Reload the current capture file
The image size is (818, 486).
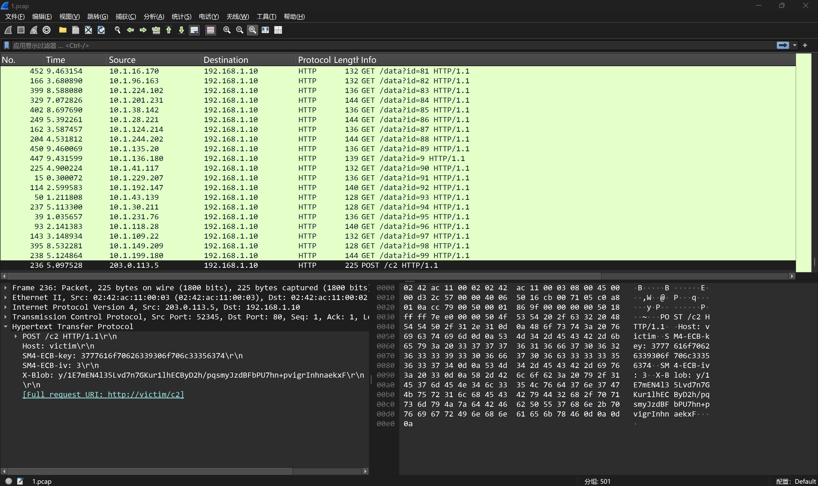coord(101,30)
